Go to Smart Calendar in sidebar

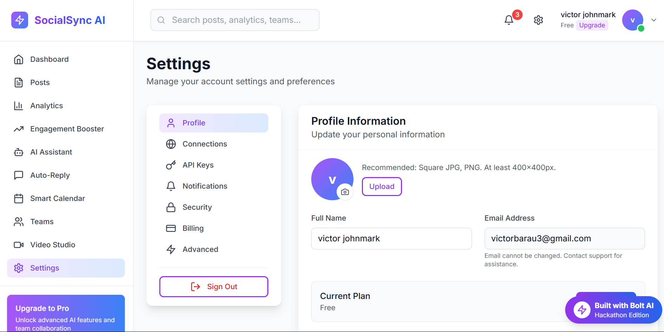point(57,198)
